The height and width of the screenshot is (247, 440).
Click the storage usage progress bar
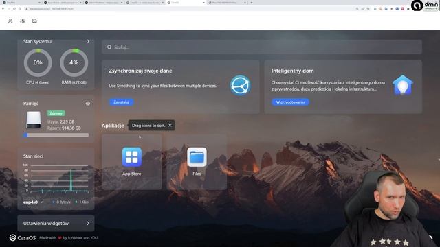56,135
